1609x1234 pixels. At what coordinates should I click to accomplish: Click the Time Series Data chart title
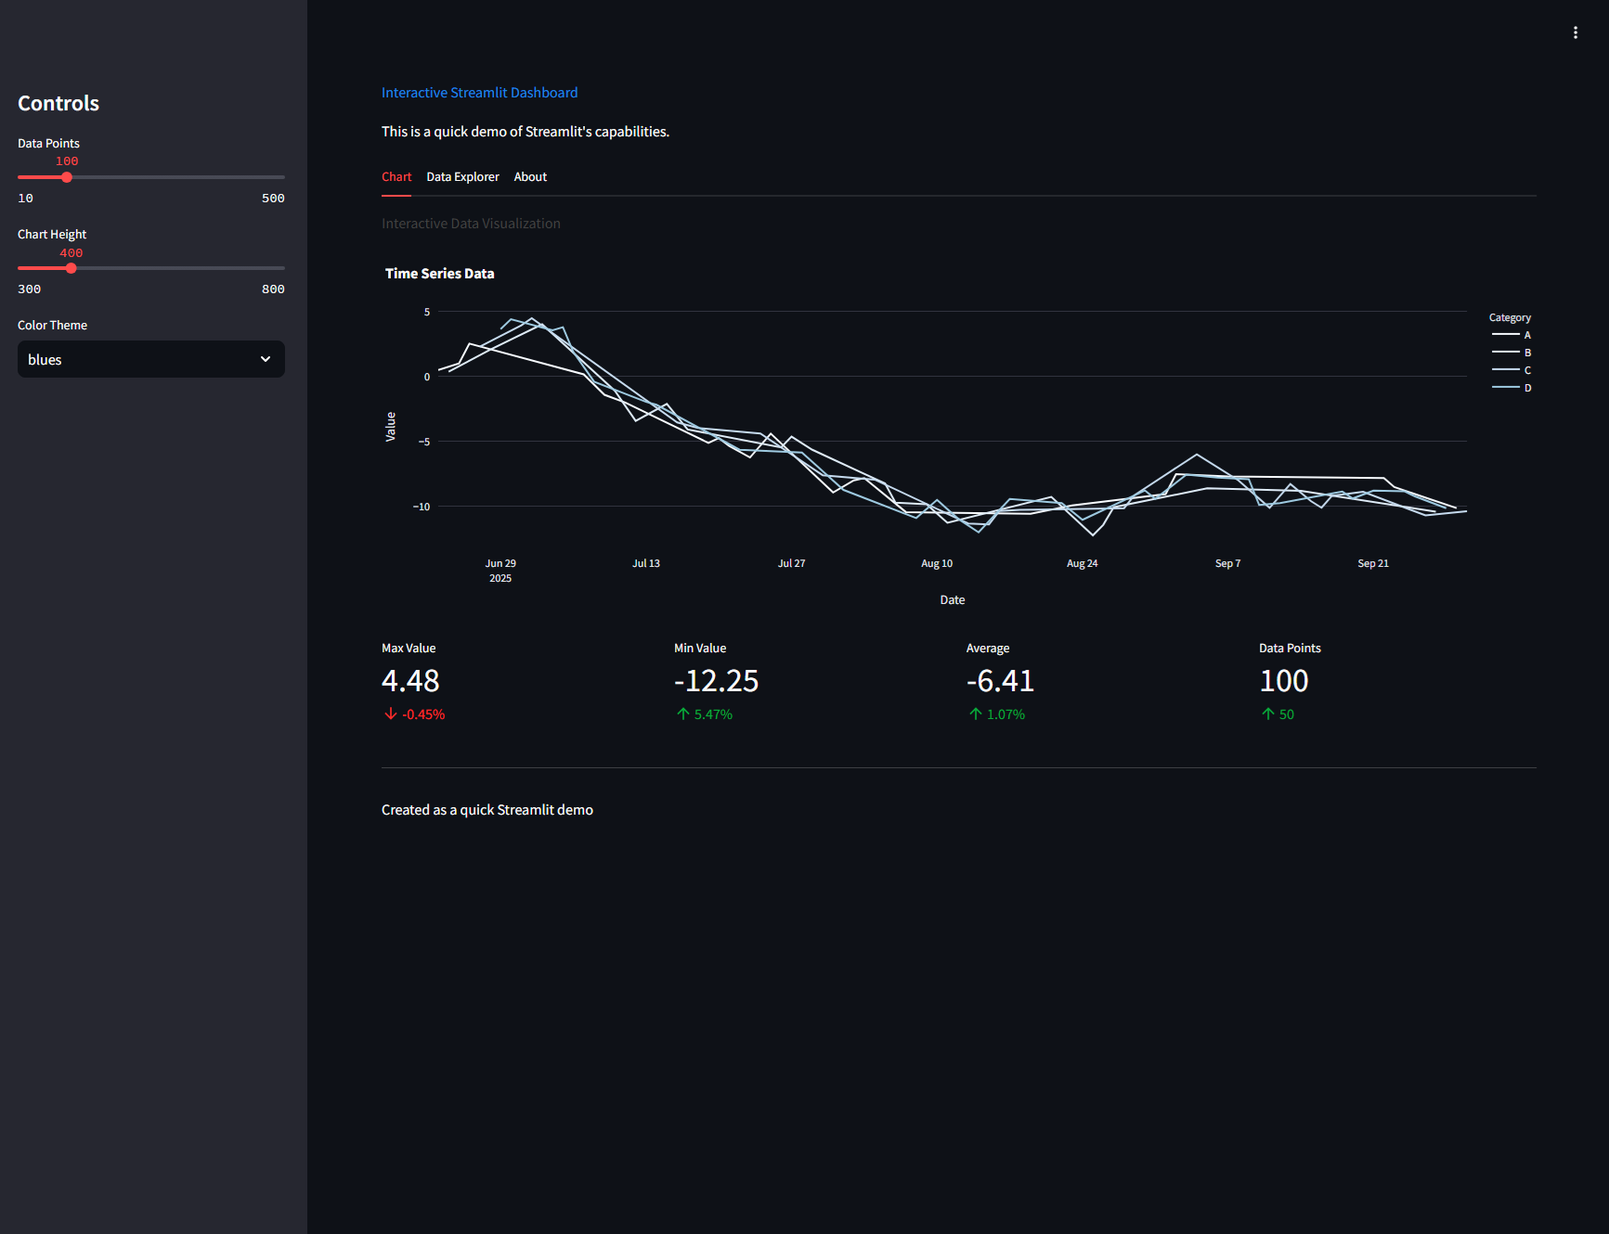point(439,274)
